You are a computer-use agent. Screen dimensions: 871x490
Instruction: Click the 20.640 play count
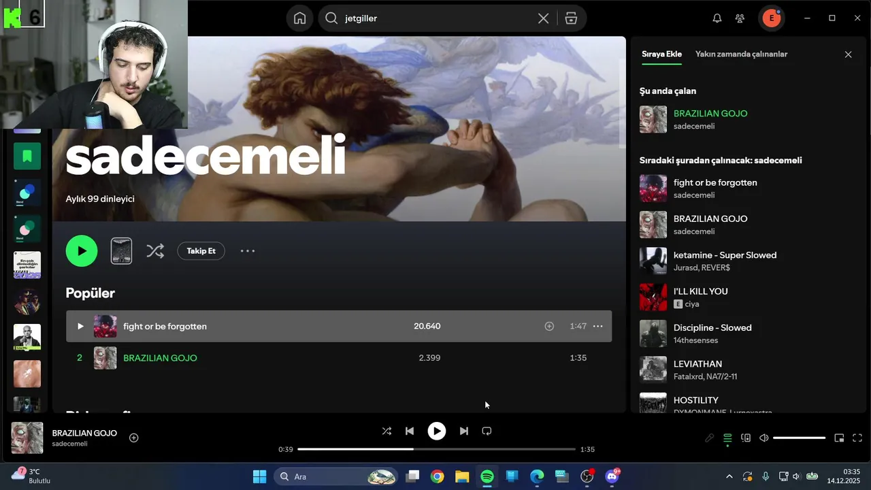pos(427,326)
